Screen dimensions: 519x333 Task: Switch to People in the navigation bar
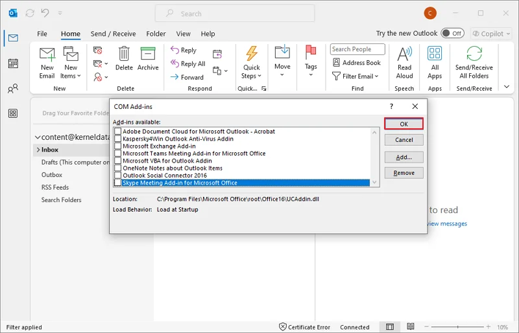[13, 88]
